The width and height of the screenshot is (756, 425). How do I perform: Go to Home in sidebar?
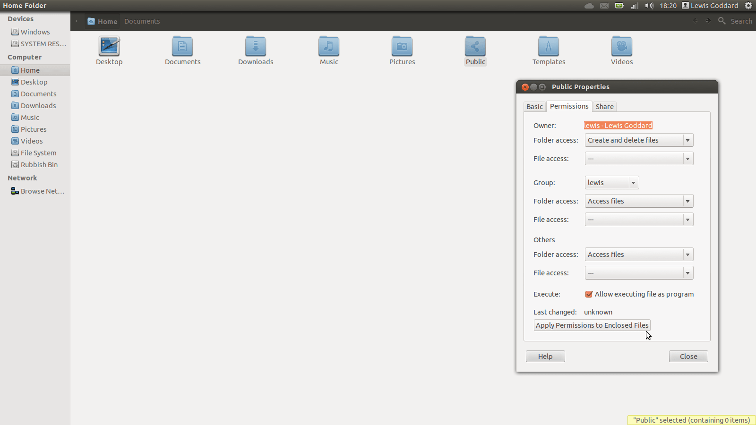click(x=35, y=70)
